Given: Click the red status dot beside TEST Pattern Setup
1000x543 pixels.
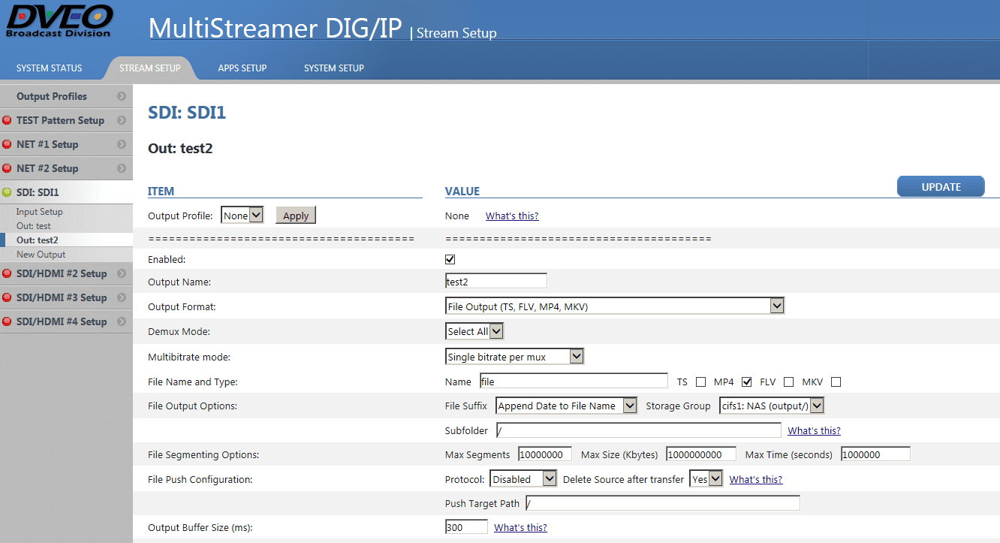Looking at the screenshot, I should 7,120.
